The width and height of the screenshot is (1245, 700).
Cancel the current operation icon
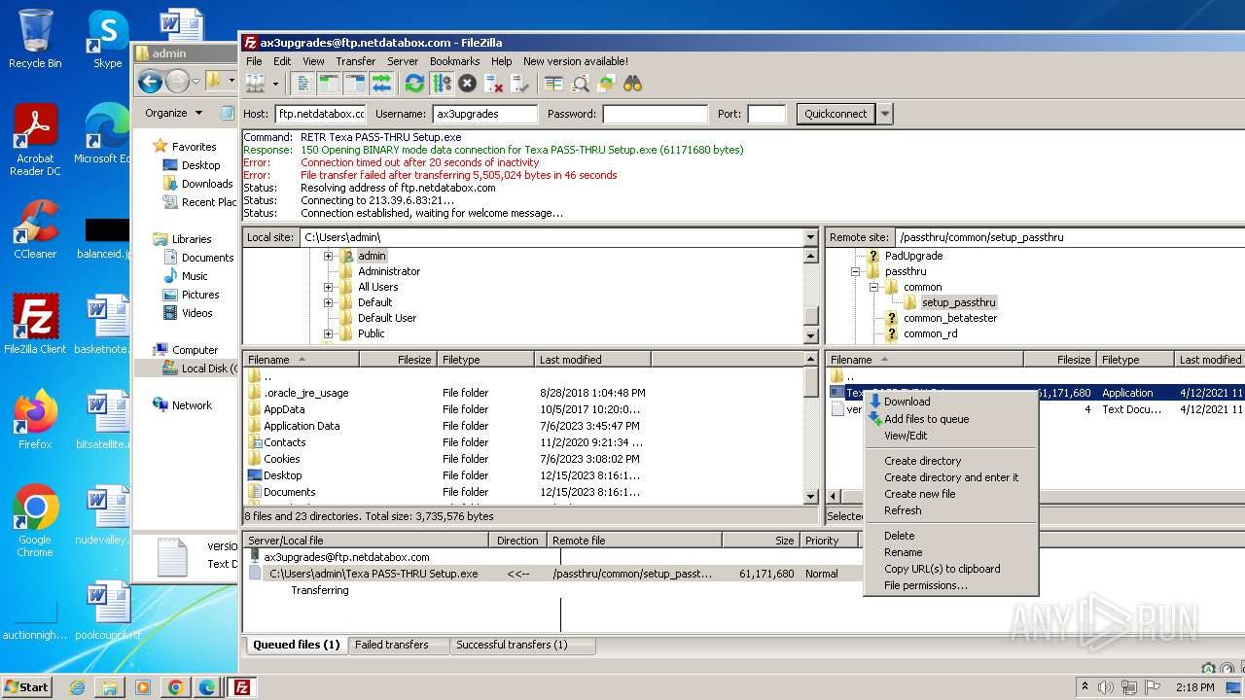[468, 84]
